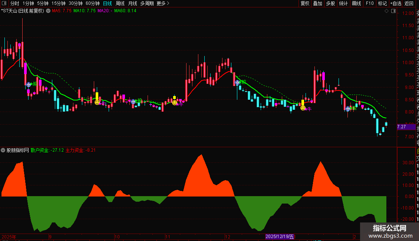Switch to 日线 daily chart
The image size is (419, 241).
[x=108, y=3]
